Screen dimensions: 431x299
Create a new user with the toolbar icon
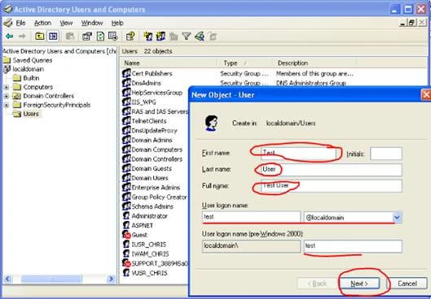148,37
